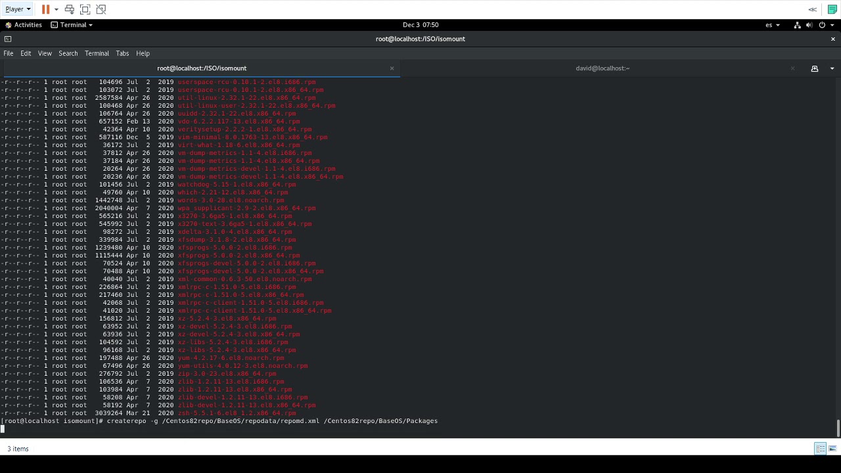Click the wpa_supplicant-2.9-2.el8.x86_64.rpm entry
This screenshot has width=841, height=473.
tap(246, 208)
